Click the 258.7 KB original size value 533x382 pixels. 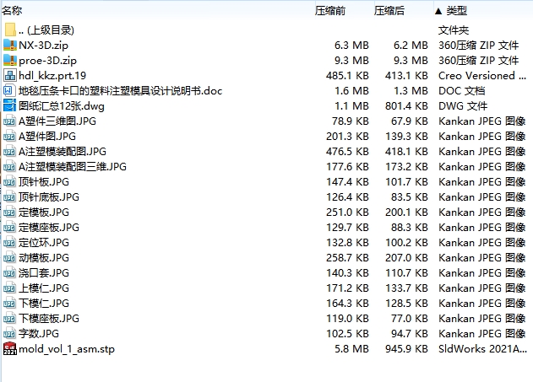click(347, 258)
